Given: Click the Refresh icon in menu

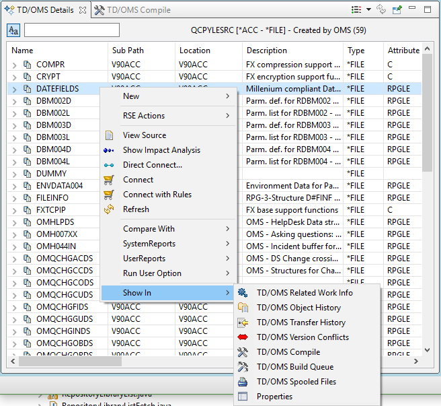Looking at the screenshot, I should [x=109, y=209].
